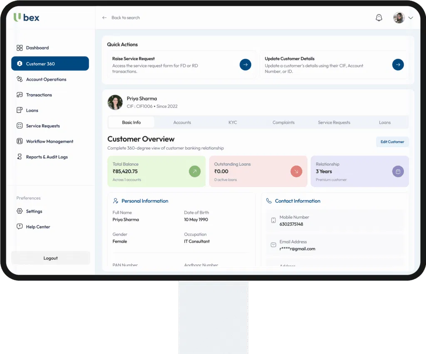
Task: Select Account Operations in sidebar
Action: tap(46, 79)
